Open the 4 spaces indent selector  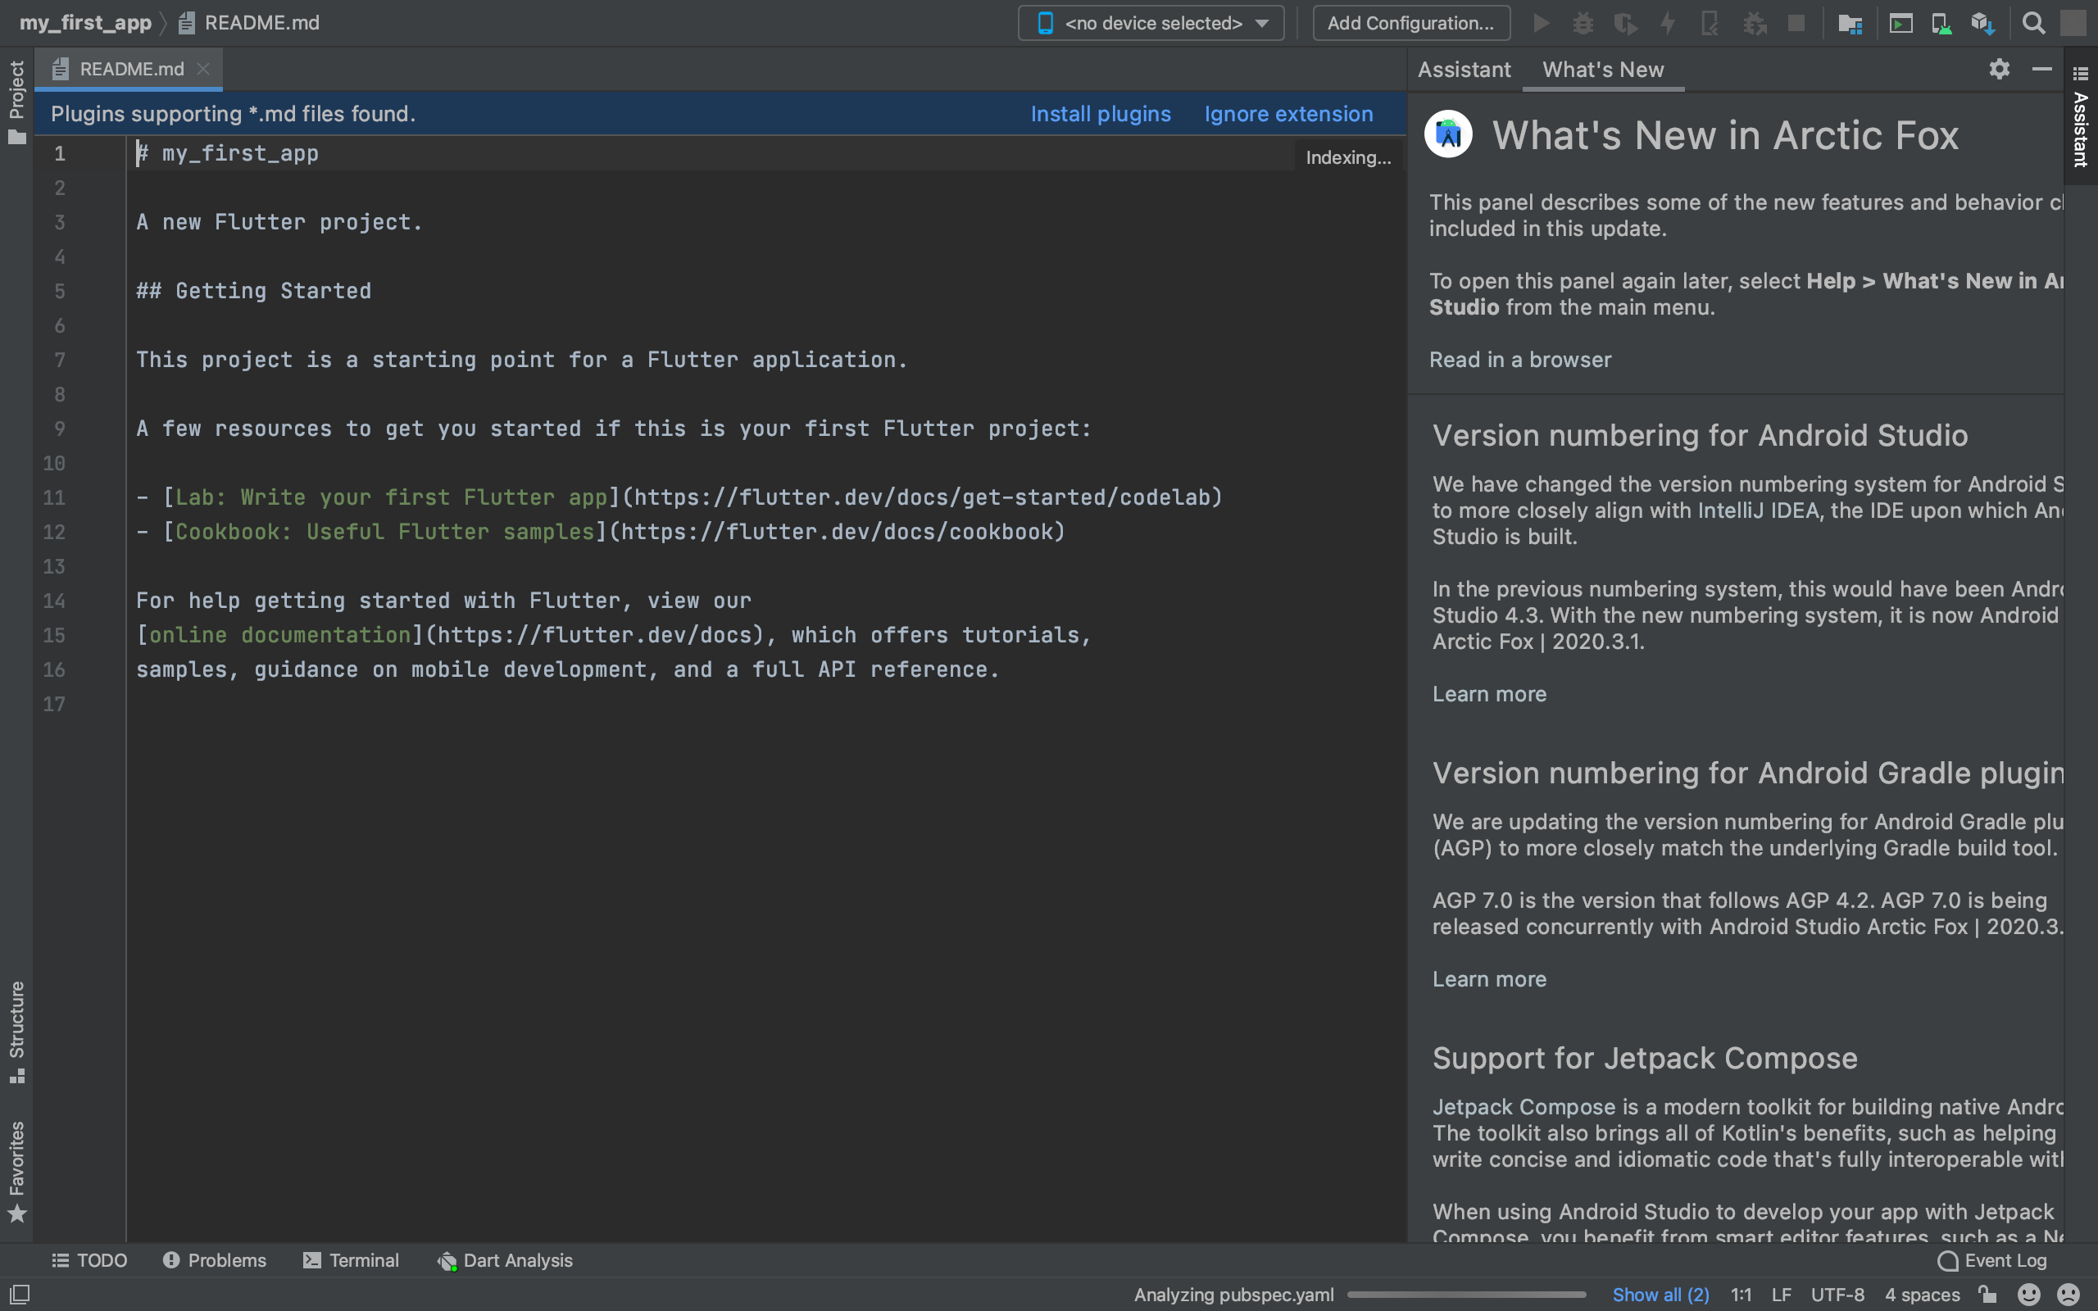(1922, 1295)
